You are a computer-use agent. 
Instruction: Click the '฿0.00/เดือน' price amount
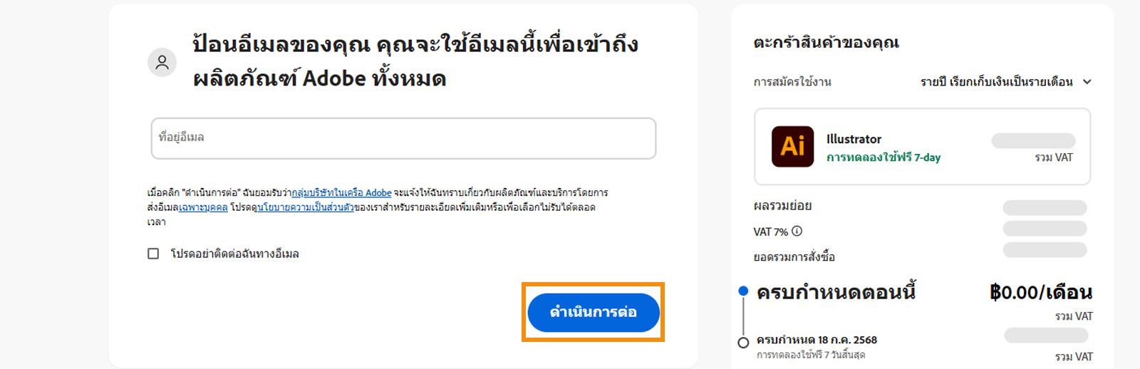(x=1040, y=292)
